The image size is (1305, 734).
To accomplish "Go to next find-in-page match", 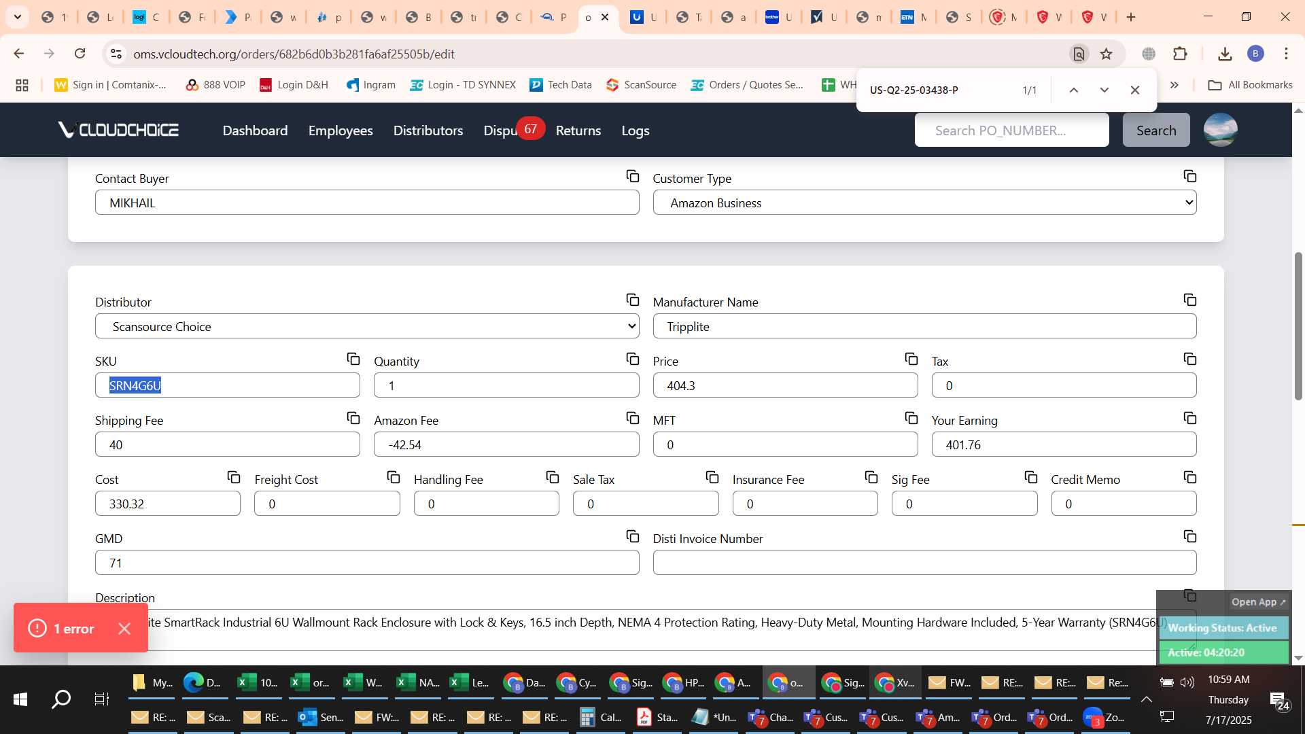I will 1104,90.
